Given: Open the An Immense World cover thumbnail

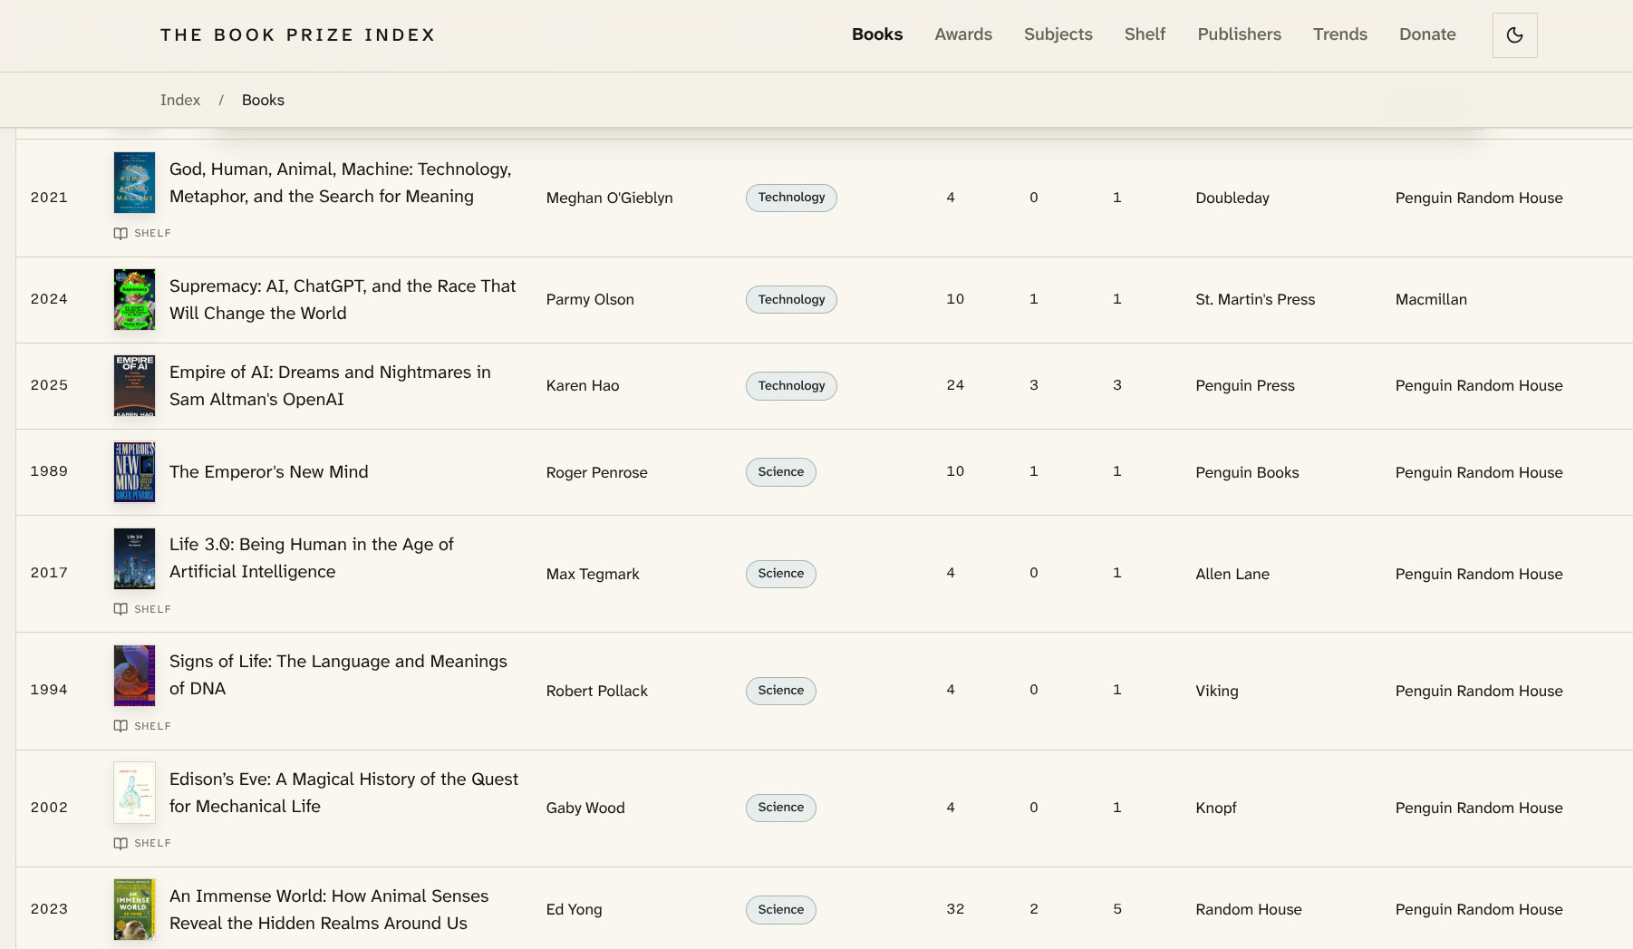Looking at the screenshot, I should [134, 909].
